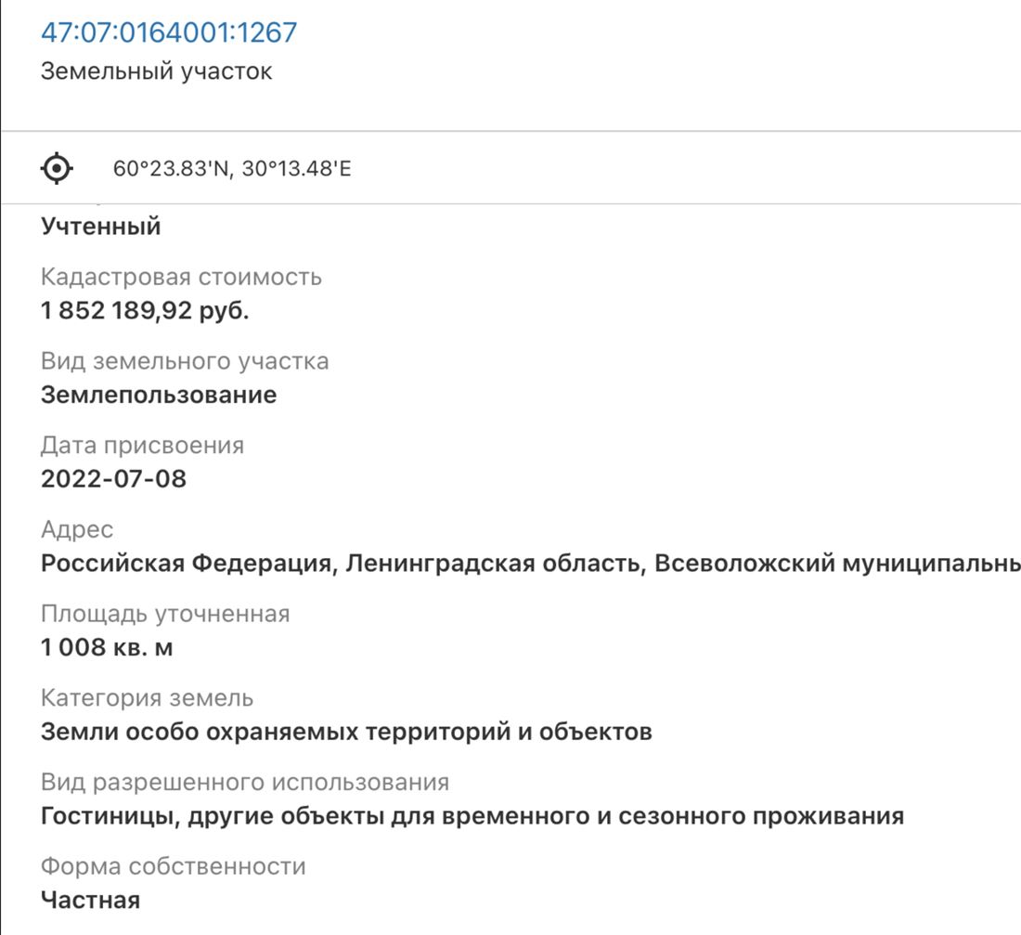This screenshot has height=935, width=1021.
Task: Click the address starting 'Российская Федерация'
Action: pos(529,564)
